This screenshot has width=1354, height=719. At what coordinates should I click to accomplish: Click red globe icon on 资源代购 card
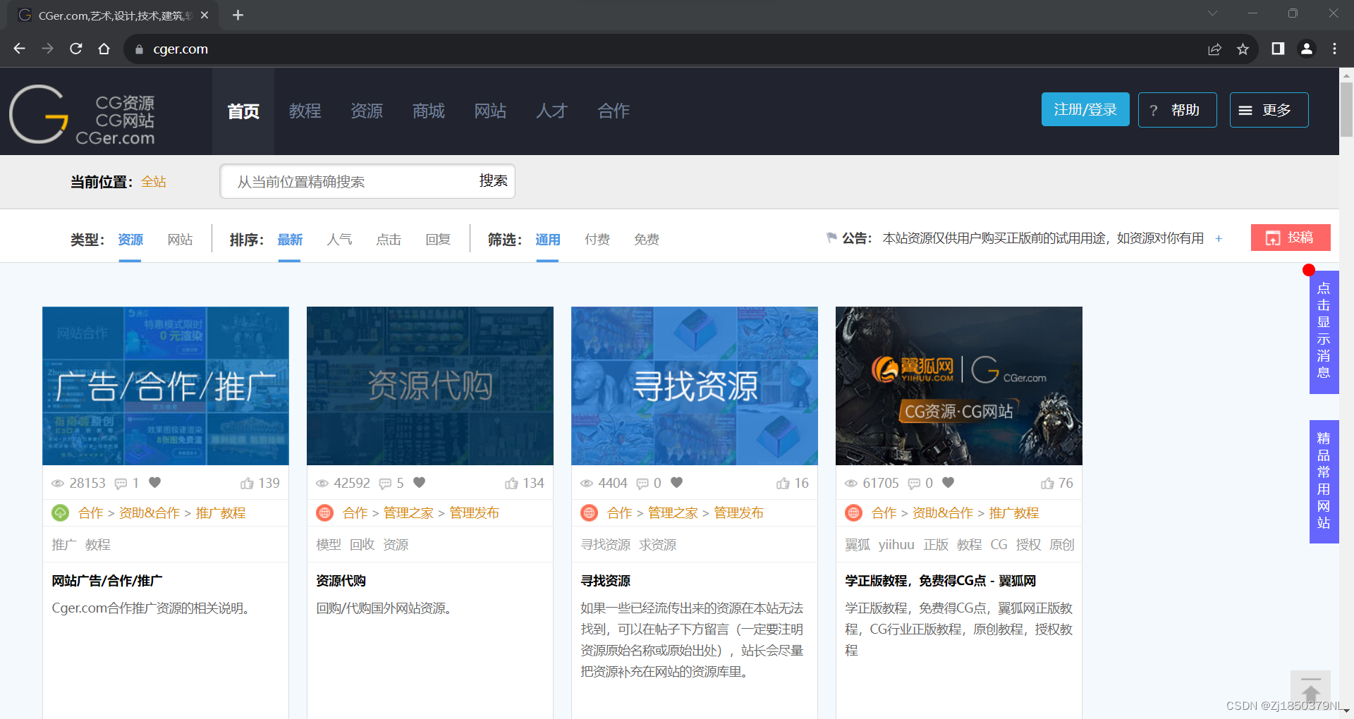[x=325, y=513]
